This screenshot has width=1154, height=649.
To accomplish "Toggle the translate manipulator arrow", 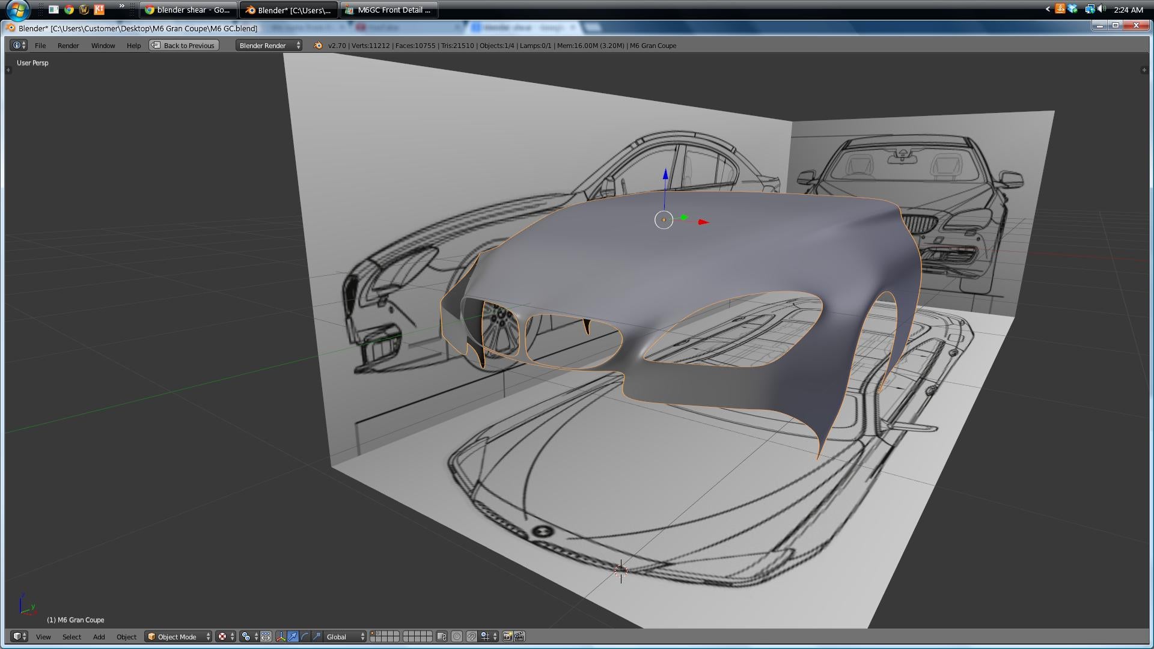I will pyautogui.click(x=293, y=636).
